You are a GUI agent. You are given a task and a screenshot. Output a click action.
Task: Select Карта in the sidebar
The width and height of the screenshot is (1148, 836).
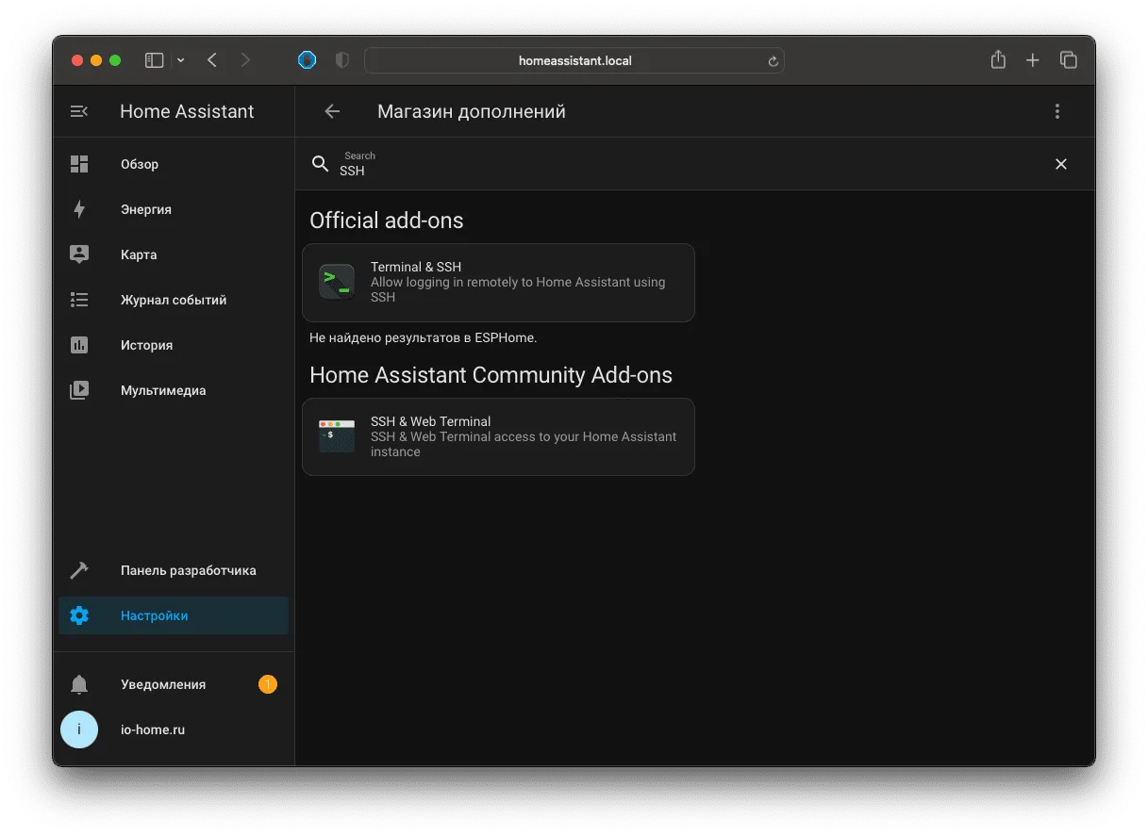click(x=174, y=254)
